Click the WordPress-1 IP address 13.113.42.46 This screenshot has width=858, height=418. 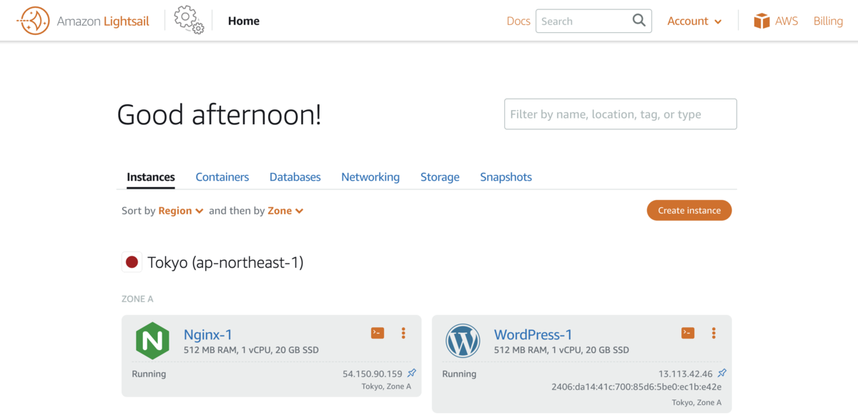click(x=686, y=374)
